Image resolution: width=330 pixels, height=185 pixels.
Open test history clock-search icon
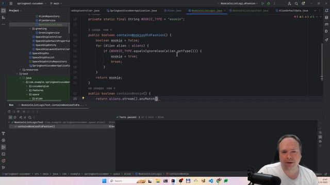click(x=30, y=118)
